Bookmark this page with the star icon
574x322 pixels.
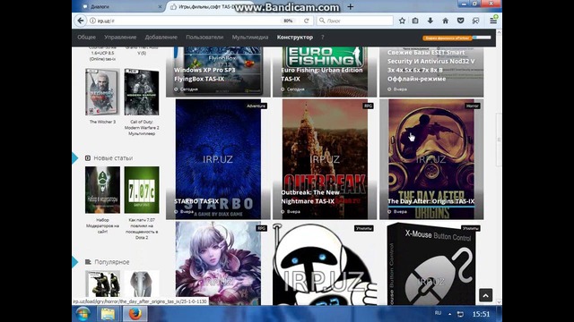[402, 21]
